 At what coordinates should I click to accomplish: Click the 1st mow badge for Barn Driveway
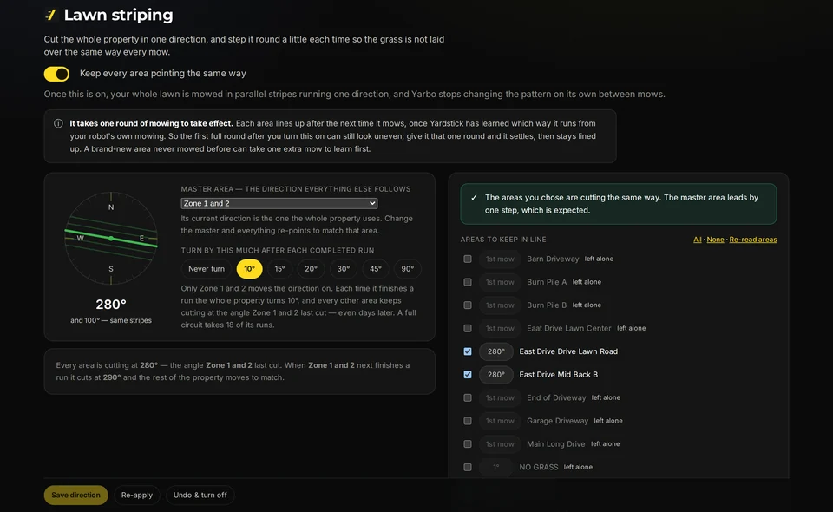(500, 259)
